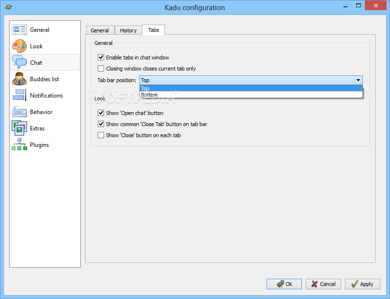Select Extras in the sidebar
Viewport: 390px width, 299px height.
pyautogui.click(x=37, y=128)
